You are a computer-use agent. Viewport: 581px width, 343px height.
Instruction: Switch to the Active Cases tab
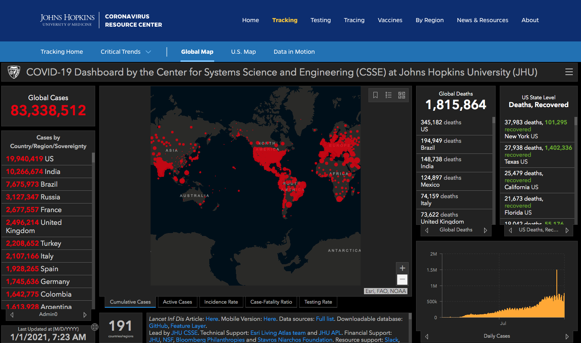pyautogui.click(x=177, y=302)
